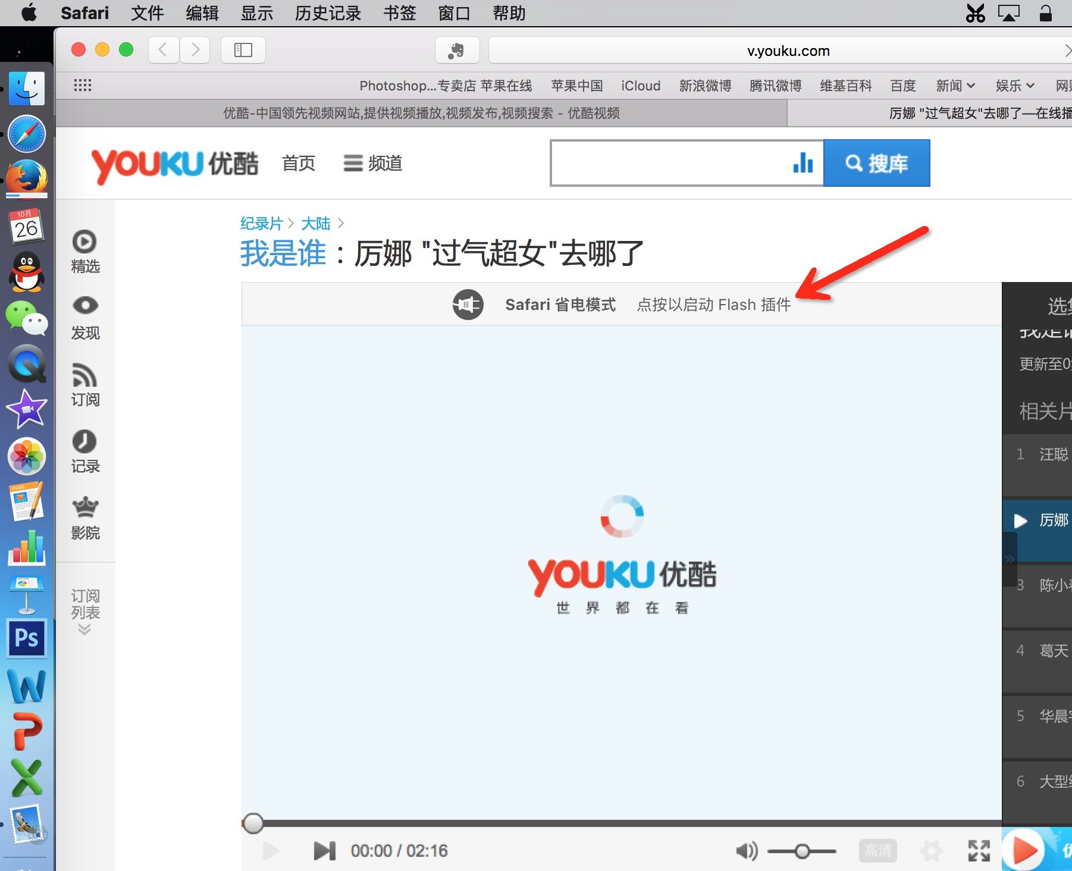Go to Youku 首页 home link
This screenshot has width=1072, height=871.
click(298, 163)
